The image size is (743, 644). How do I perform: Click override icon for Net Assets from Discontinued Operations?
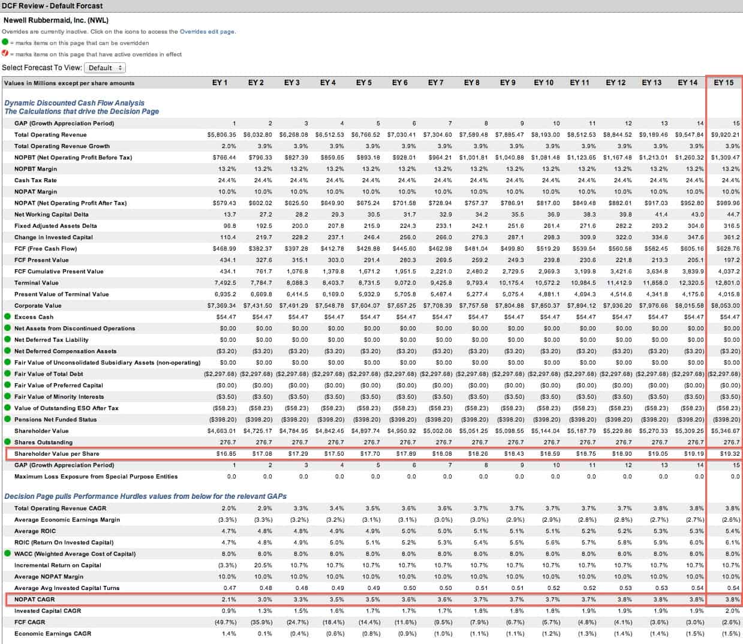click(x=7, y=328)
